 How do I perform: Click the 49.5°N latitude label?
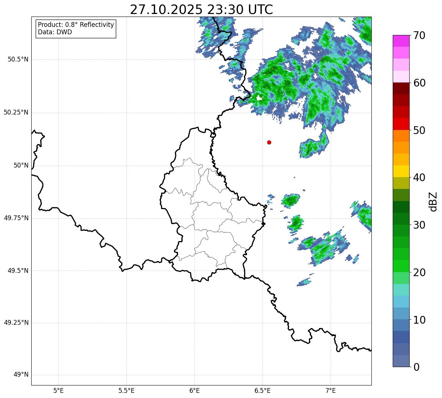click(x=18, y=271)
